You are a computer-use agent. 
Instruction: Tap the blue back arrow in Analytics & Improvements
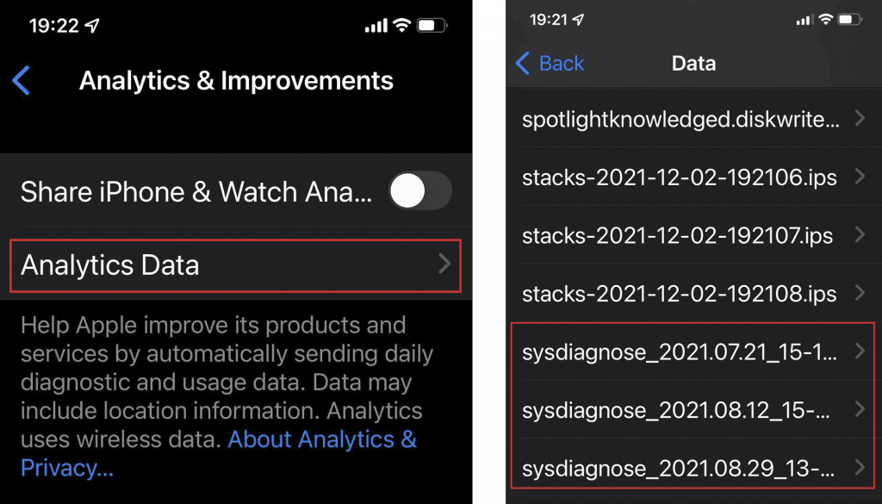tap(22, 81)
